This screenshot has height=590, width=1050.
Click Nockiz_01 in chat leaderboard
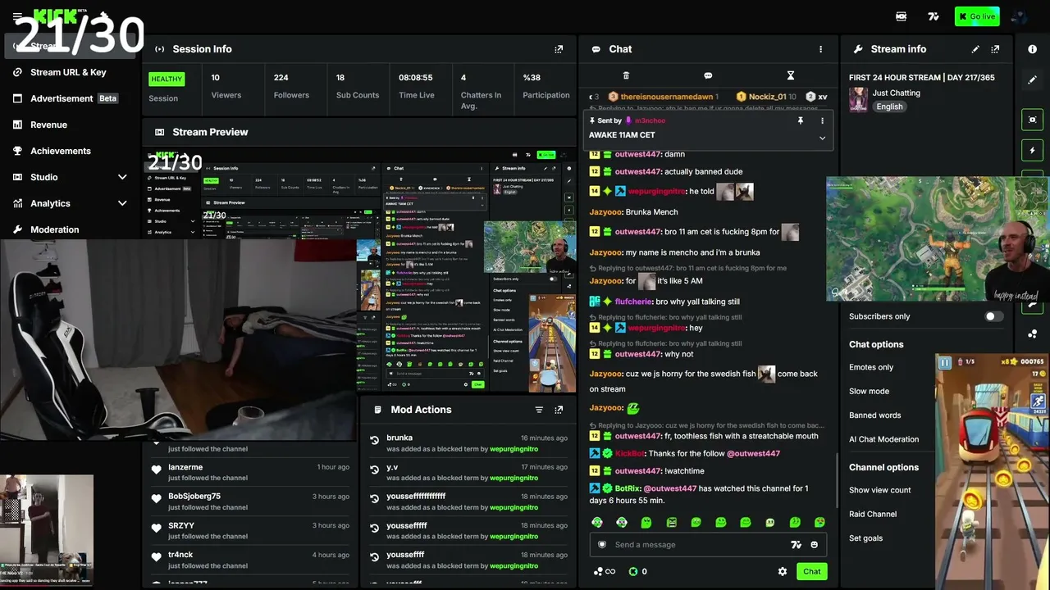[x=767, y=97]
